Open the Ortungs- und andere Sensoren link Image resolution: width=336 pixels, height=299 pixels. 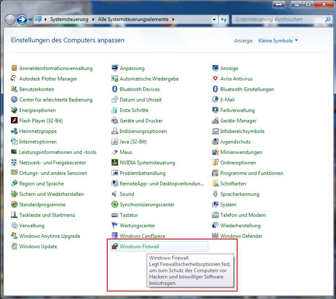53,173
